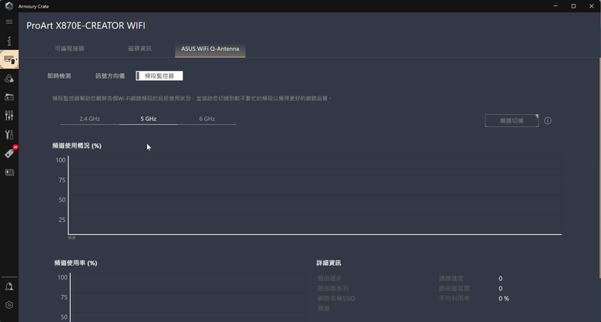Click the vertical scrollbar on right
Image resolution: width=601 pixels, height=322 pixels.
599,168
